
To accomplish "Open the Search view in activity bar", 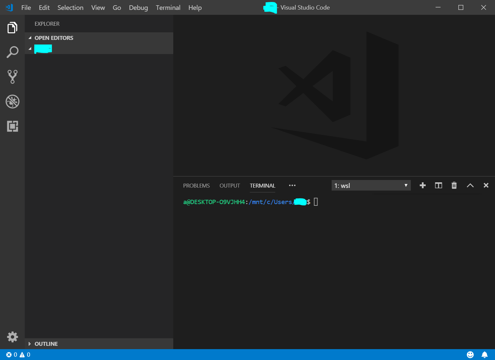I will pyautogui.click(x=12, y=52).
